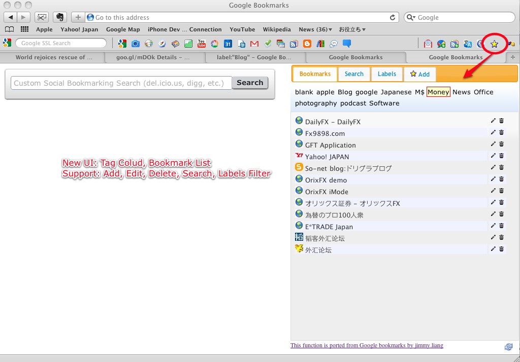Open Top Sites grid icon

tap(24, 29)
